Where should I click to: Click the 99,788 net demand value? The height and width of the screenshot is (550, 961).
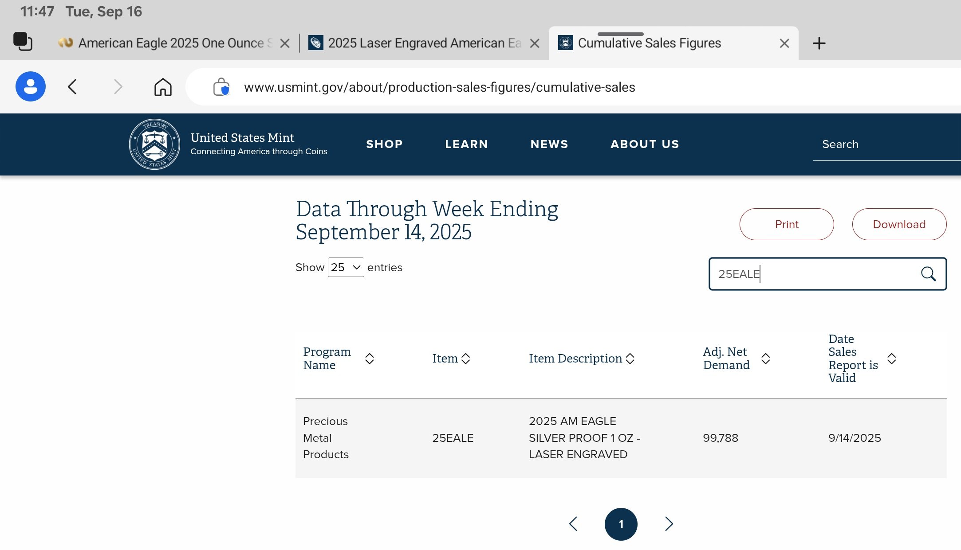721,438
